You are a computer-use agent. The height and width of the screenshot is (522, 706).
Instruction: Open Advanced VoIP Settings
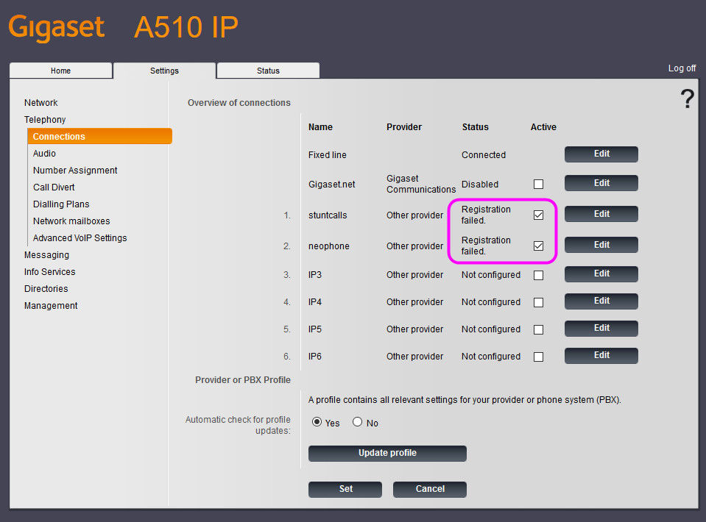[x=80, y=238]
